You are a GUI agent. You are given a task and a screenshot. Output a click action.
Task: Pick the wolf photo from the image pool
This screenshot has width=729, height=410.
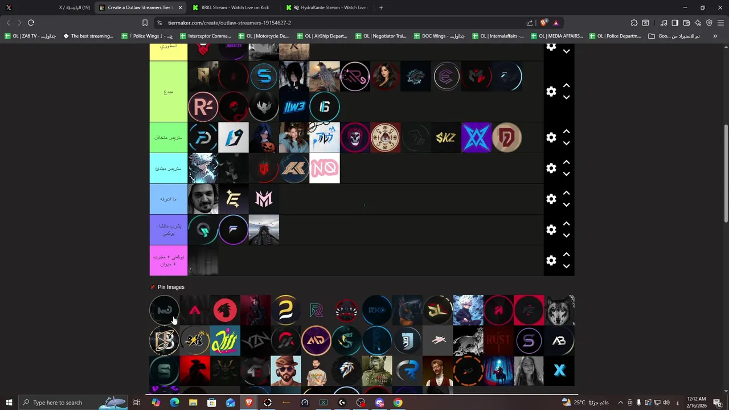point(559,310)
